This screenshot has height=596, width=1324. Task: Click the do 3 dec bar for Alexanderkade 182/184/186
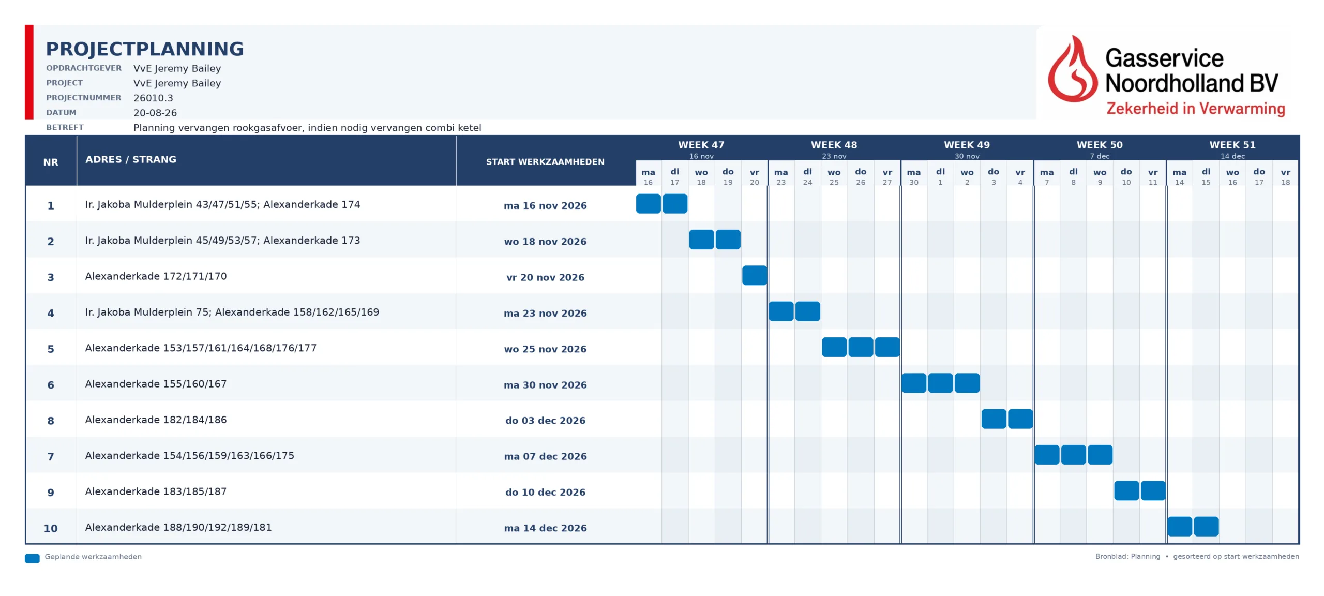(994, 419)
